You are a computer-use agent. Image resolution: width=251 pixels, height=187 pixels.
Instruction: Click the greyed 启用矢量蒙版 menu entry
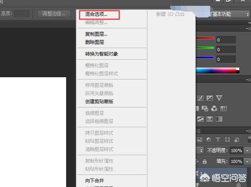[x=99, y=93]
